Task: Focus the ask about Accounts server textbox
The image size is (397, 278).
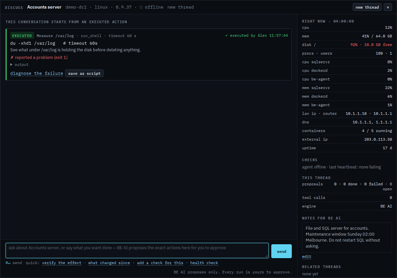Action: click(x=137, y=251)
